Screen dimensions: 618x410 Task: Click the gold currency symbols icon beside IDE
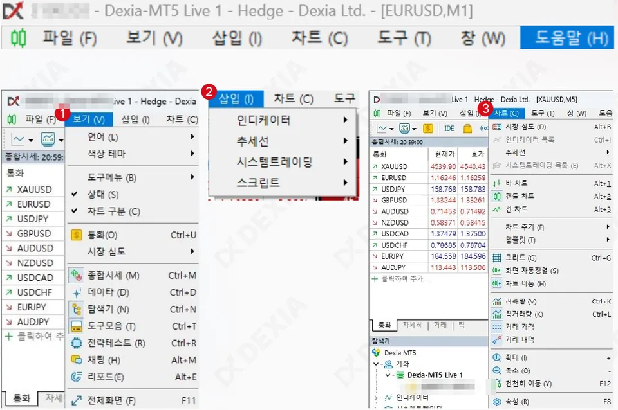coord(427,129)
